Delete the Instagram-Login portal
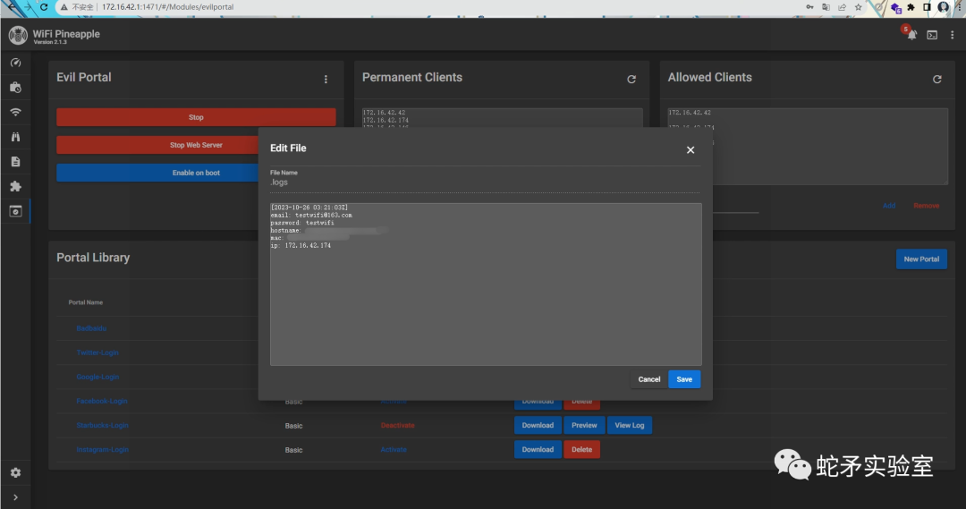Viewport: 966px width, 509px height. coord(581,449)
